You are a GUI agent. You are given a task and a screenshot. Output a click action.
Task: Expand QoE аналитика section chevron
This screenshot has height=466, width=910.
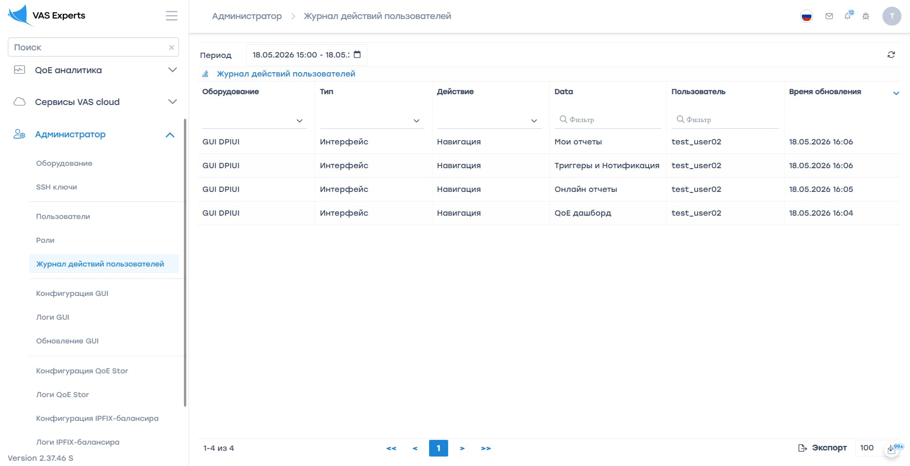tap(172, 70)
